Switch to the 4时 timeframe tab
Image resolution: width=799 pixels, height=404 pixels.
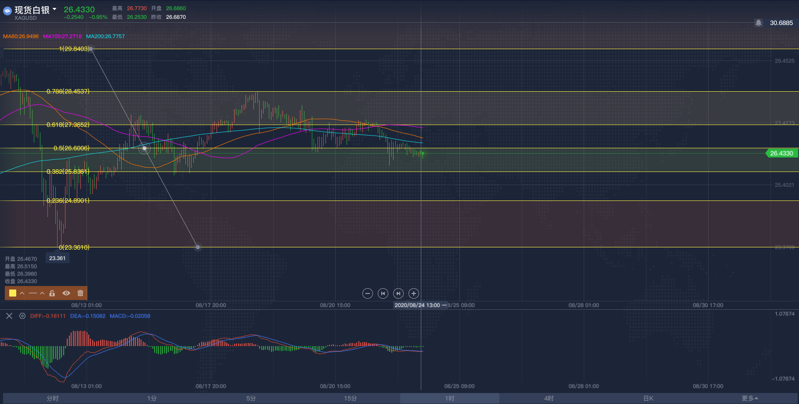[549, 398]
